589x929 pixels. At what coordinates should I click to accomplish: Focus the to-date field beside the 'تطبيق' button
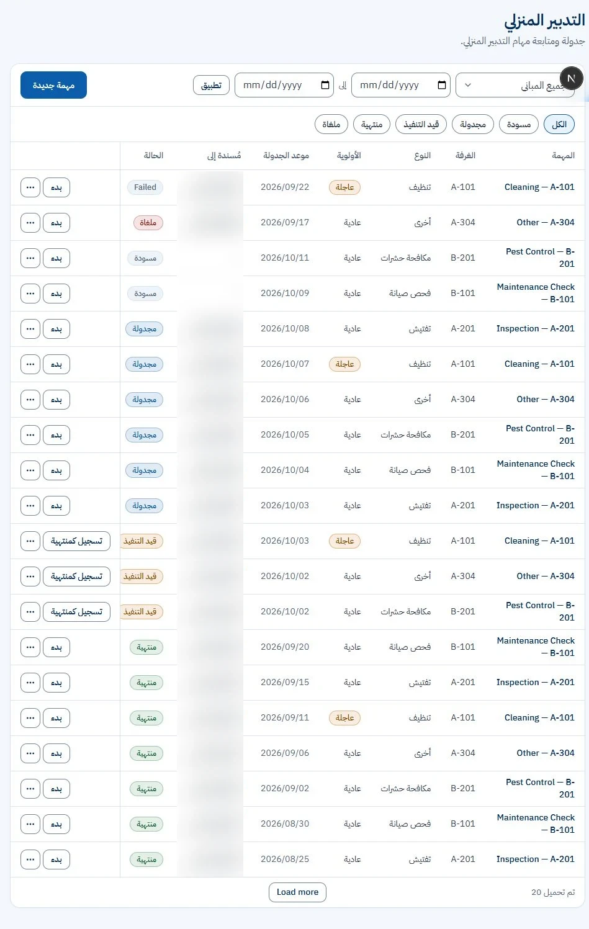284,85
